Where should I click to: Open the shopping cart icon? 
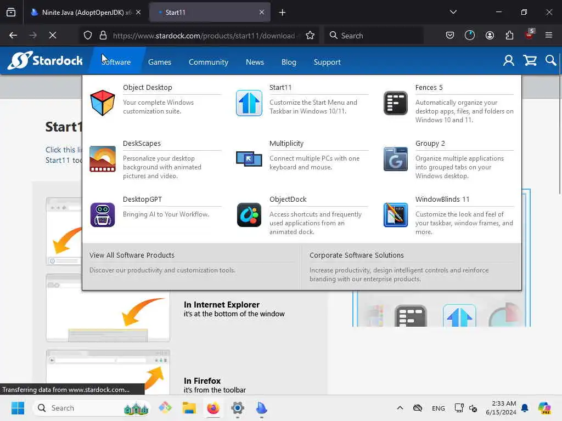(x=530, y=61)
